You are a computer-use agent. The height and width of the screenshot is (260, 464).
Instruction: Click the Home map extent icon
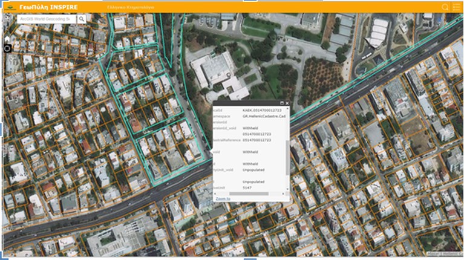coord(7,39)
